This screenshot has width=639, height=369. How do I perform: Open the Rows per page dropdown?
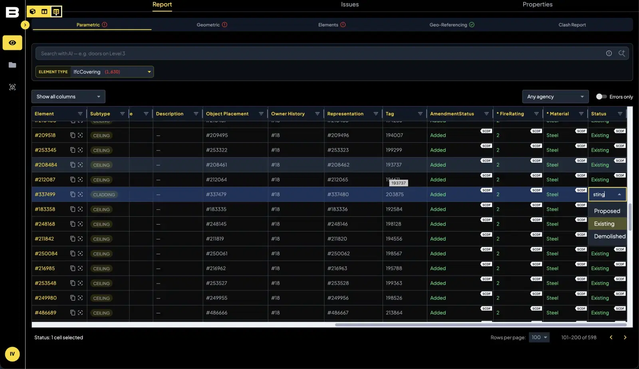[x=539, y=337]
